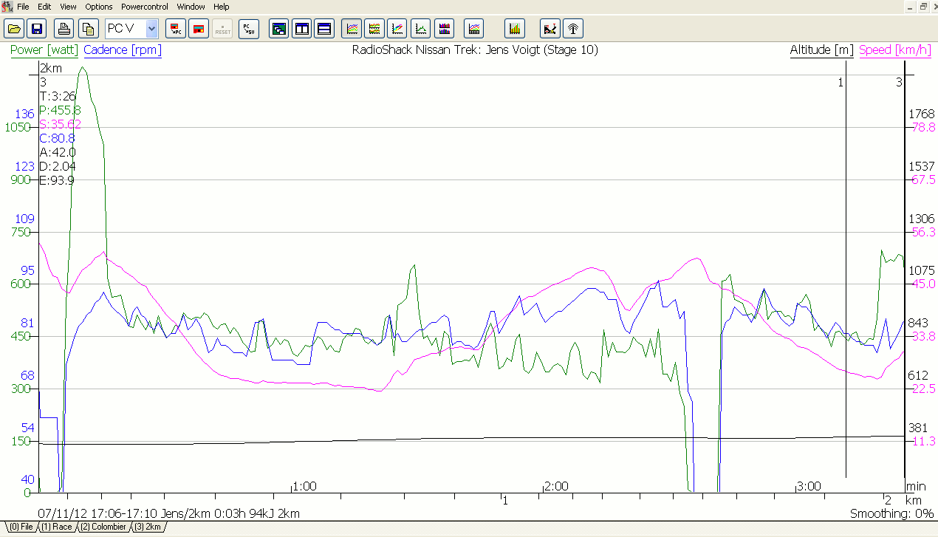Image resolution: width=938 pixels, height=537 pixels.
Task: Open the PC V device dropdown
Action: (151, 29)
